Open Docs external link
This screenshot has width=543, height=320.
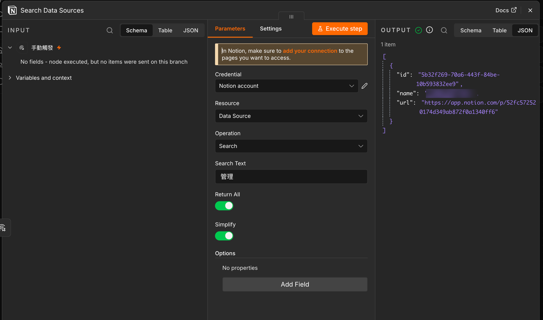[x=506, y=10]
